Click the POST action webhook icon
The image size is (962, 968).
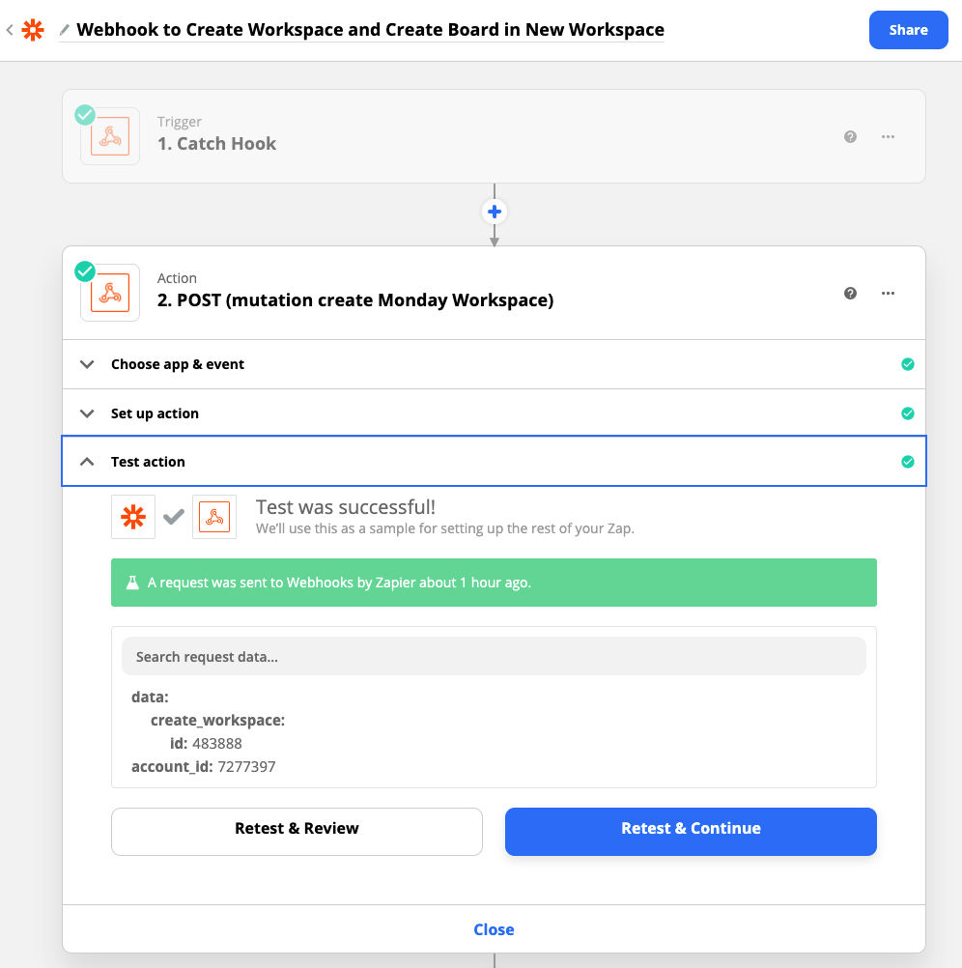point(110,293)
